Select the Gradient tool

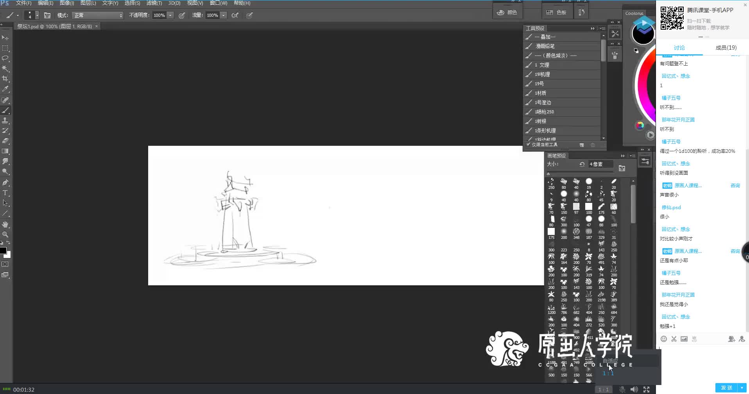point(5,151)
